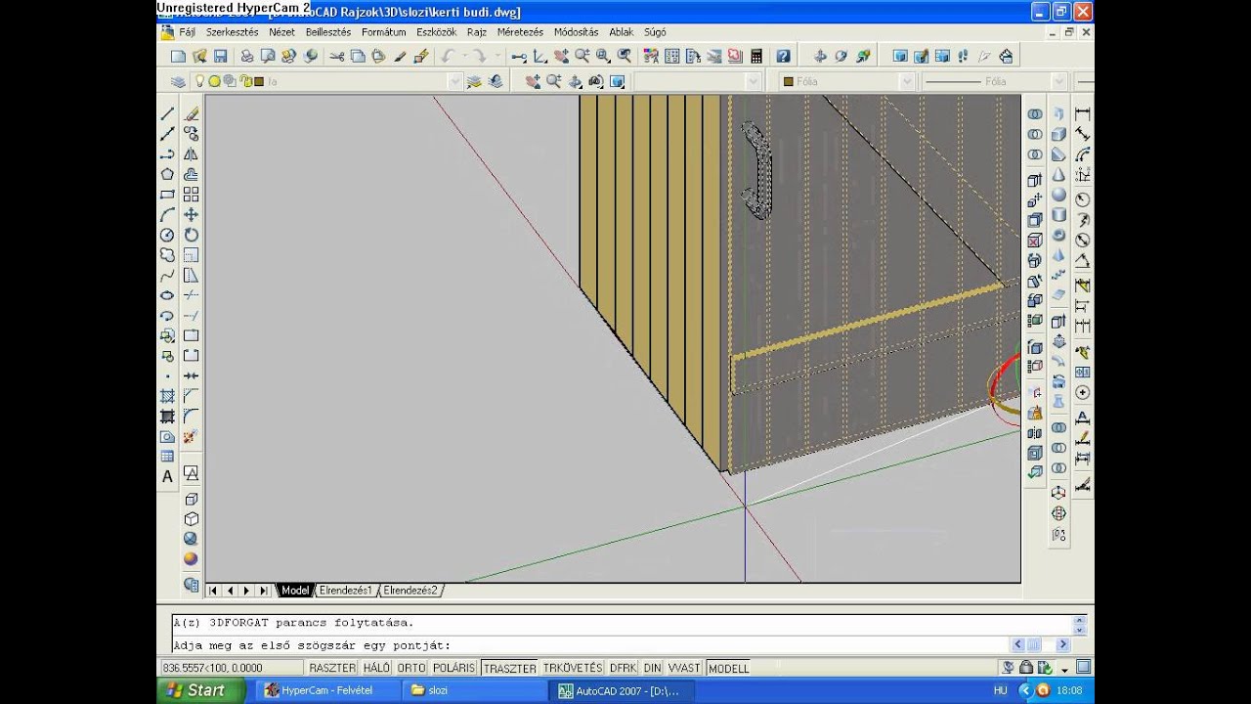Viewport: 1251px width, 704px height.
Task: Select the Delete faces solid editing tool
Action: tap(1035, 242)
